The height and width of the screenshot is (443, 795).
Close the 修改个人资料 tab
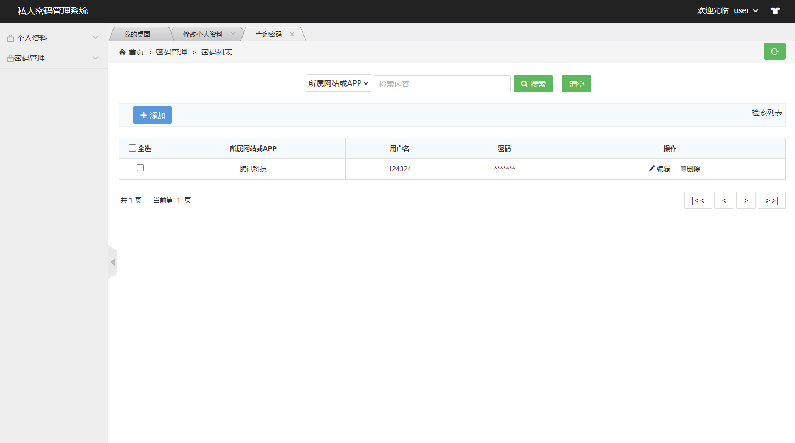click(233, 34)
